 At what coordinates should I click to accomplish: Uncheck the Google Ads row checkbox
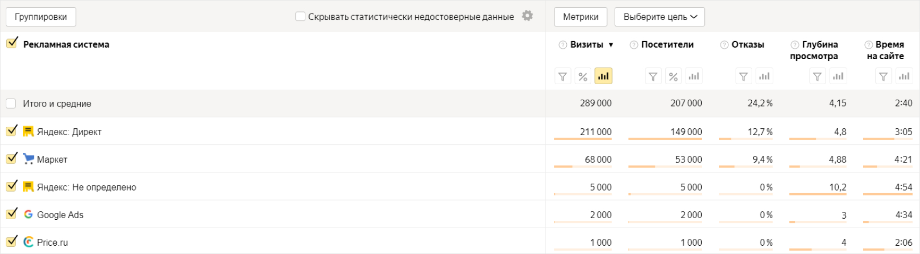pyautogui.click(x=11, y=213)
